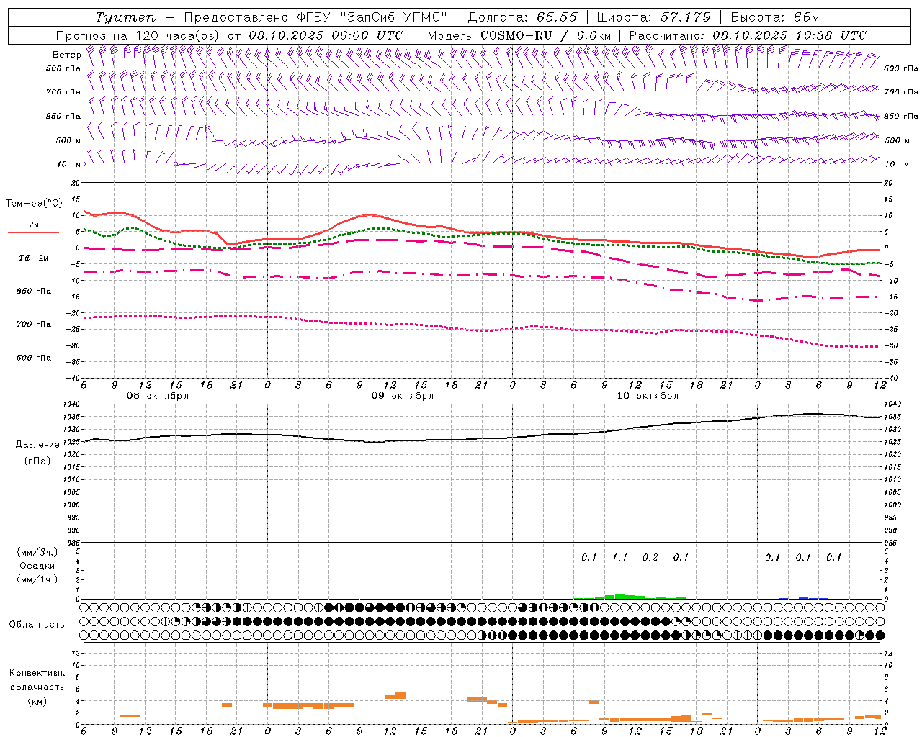Click the "(мм/1ч.)" precipitation unit label
This screenshot has height=737, width=922.
(x=37, y=579)
